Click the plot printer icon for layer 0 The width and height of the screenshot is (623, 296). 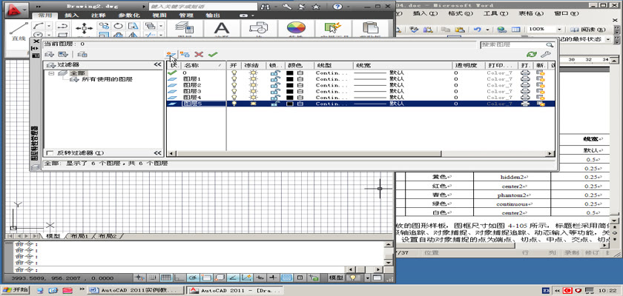click(525, 73)
